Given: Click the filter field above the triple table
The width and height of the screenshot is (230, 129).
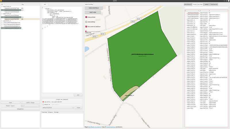Looking at the screenshot, I should 206,8.
